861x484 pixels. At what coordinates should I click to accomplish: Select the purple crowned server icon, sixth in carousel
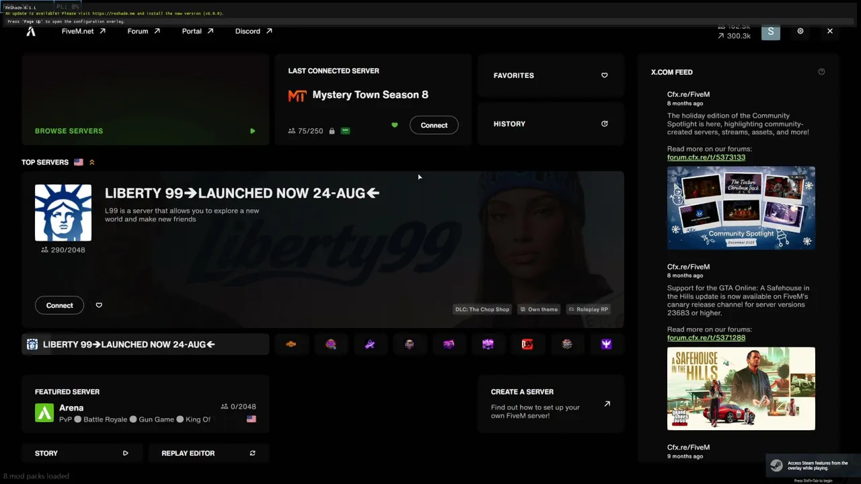tap(488, 344)
